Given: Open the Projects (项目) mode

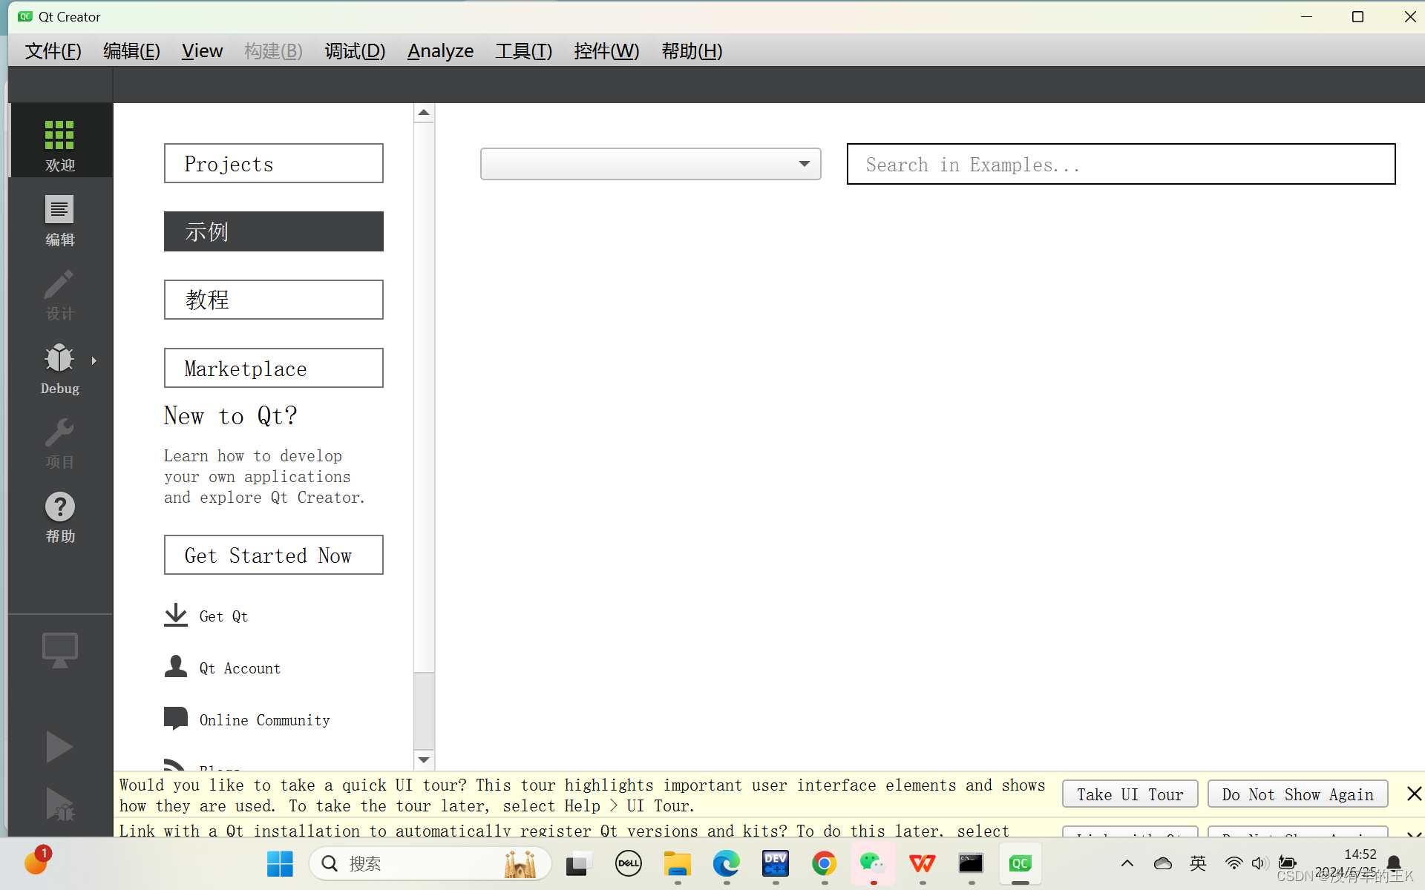Looking at the screenshot, I should [x=60, y=443].
